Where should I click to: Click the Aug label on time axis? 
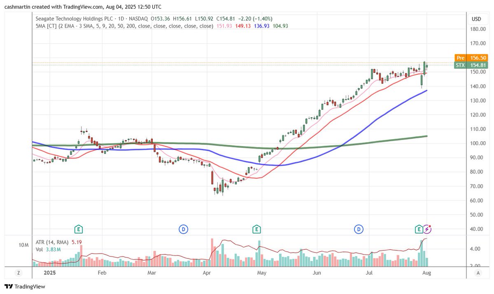pos(427,273)
